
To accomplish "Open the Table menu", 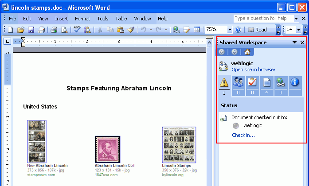I will pos(121,19).
